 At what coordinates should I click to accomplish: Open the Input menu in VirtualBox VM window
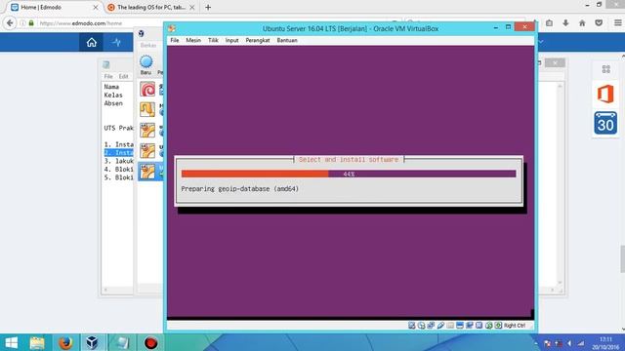(231, 40)
